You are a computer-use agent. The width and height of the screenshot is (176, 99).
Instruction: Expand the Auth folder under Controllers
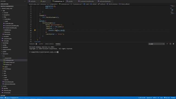click(x=6, y=21)
